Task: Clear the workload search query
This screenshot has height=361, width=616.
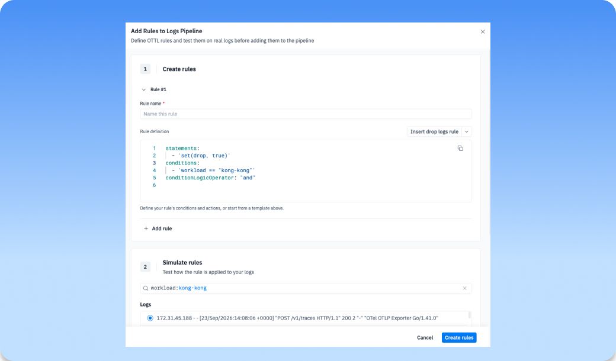Action: pyautogui.click(x=464, y=288)
